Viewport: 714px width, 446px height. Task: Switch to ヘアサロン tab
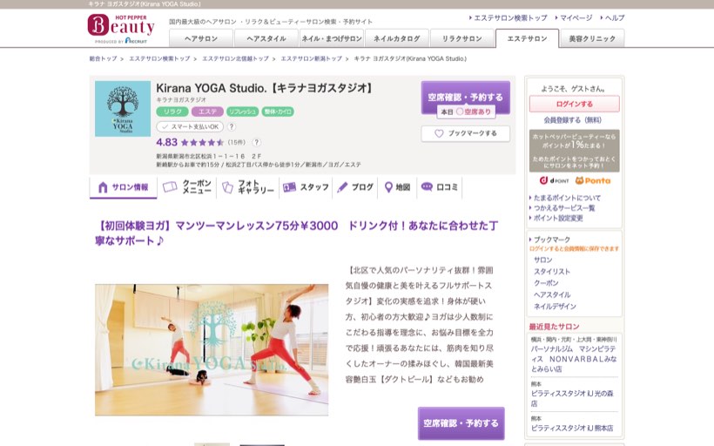pos(201,38)
